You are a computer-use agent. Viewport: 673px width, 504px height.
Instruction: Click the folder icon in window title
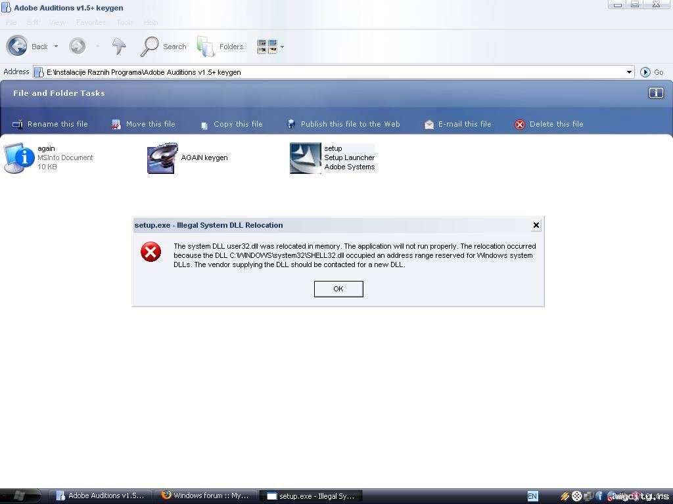[x=7, y=7]
